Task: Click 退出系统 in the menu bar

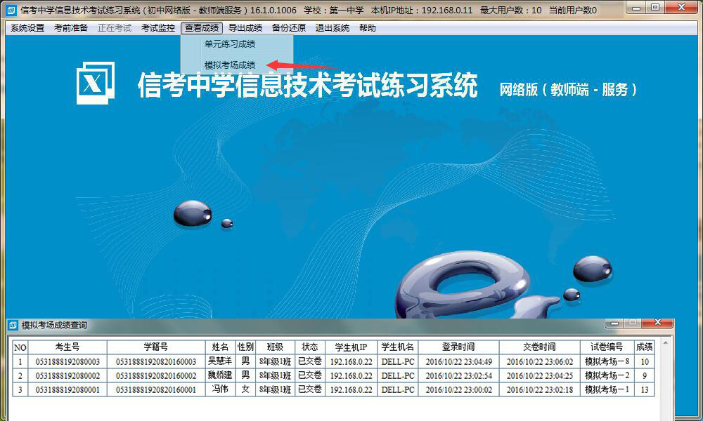Action: point(333,28)
